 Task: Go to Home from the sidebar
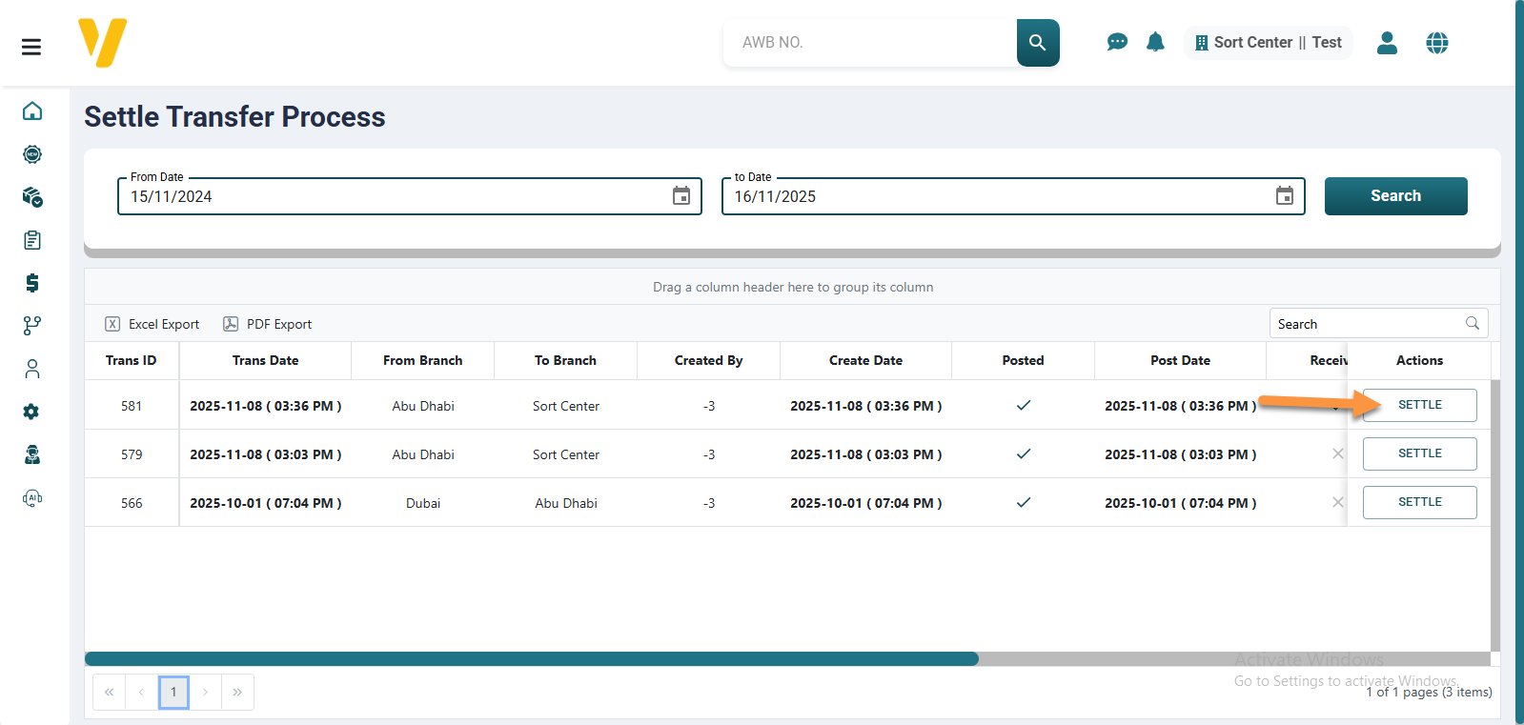pos(32,111)
